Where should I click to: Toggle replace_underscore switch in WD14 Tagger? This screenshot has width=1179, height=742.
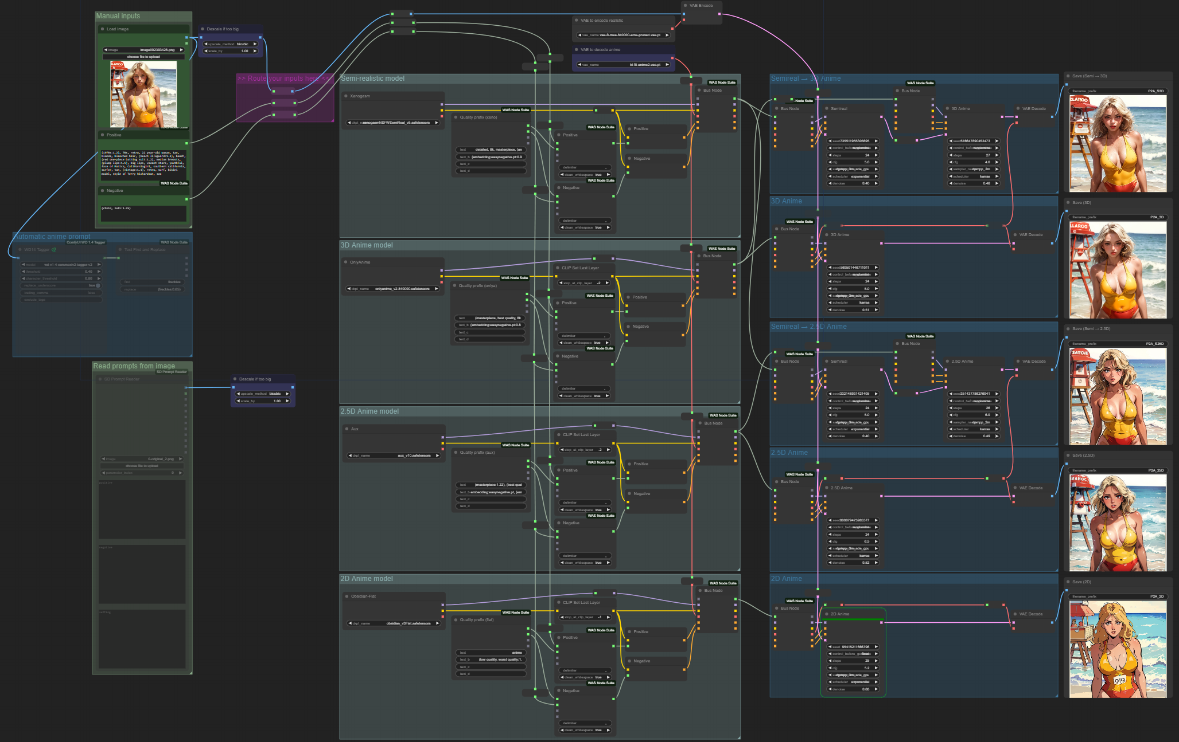98,285
